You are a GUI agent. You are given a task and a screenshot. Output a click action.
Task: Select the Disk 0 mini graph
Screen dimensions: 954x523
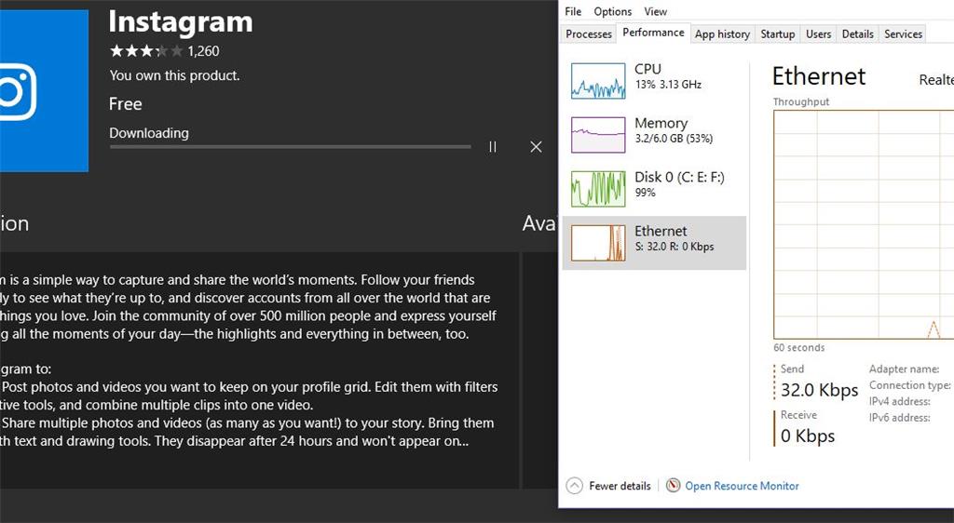tap(598, 189)
